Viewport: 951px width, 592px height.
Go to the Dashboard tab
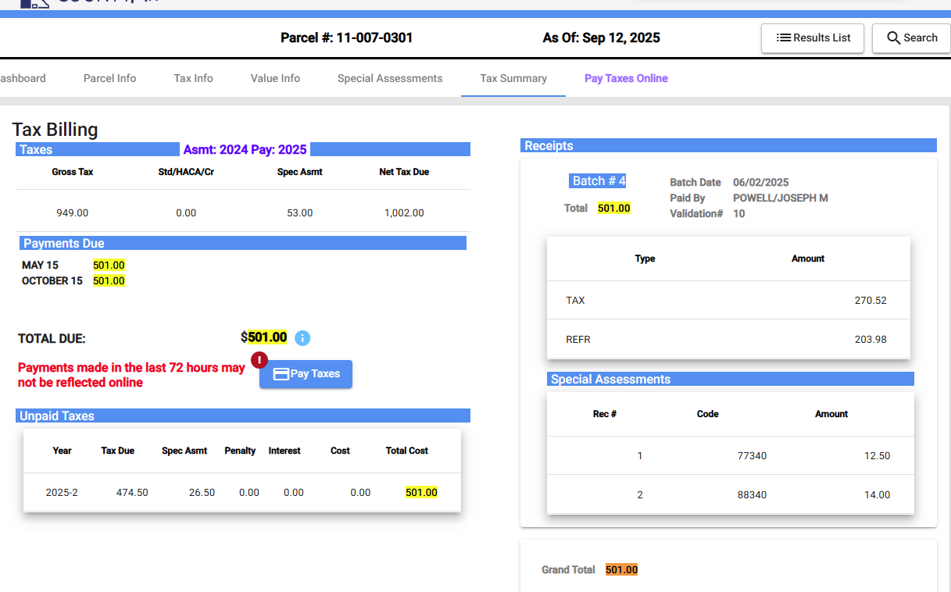[x=22, y=78]
